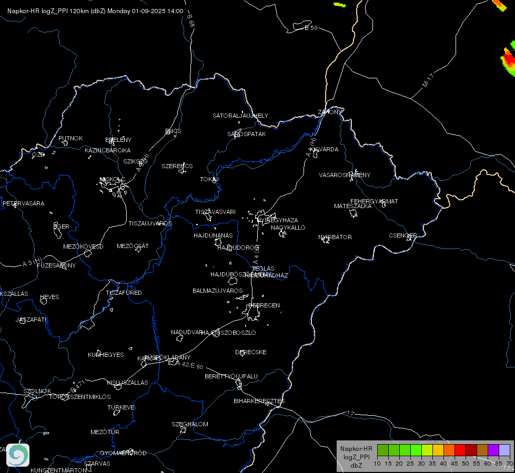This screenshot has height=473, width=515.
Task: Click the KUNSZENTMARTON town label
Action: click(59, 470)
